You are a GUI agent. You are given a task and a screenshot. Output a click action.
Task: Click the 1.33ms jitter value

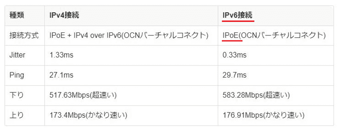(61, 55)
